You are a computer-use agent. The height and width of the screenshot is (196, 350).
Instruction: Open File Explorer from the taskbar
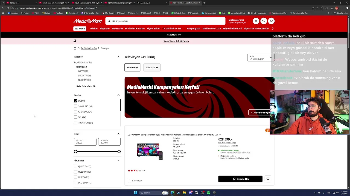coord(184,193)
